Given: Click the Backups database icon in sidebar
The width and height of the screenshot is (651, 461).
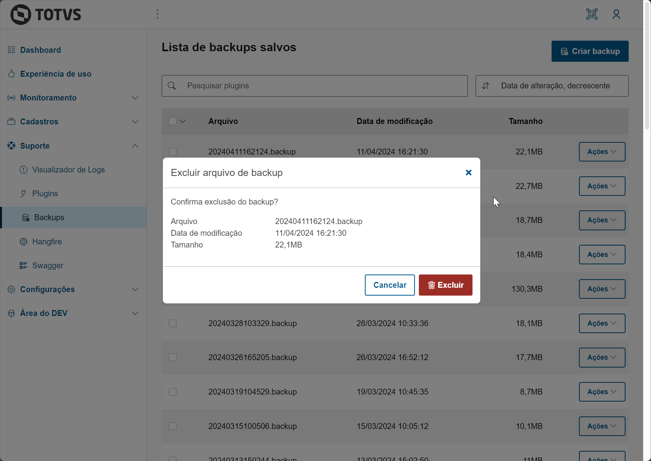Looking at the screenshot, I should click(26, 217).
